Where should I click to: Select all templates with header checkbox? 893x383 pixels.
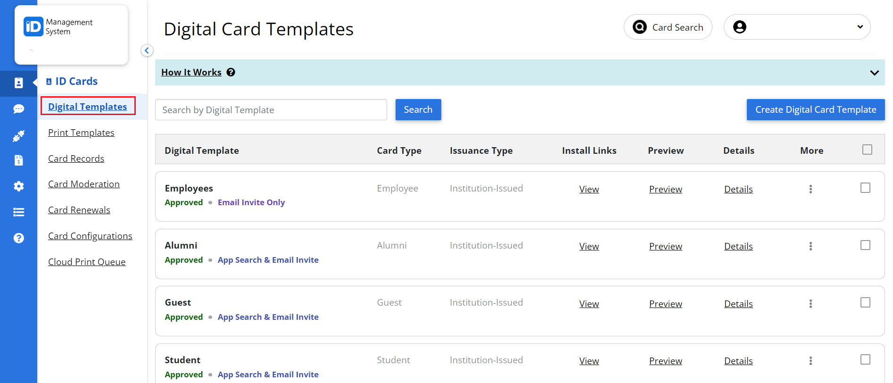tap(867, 150)
